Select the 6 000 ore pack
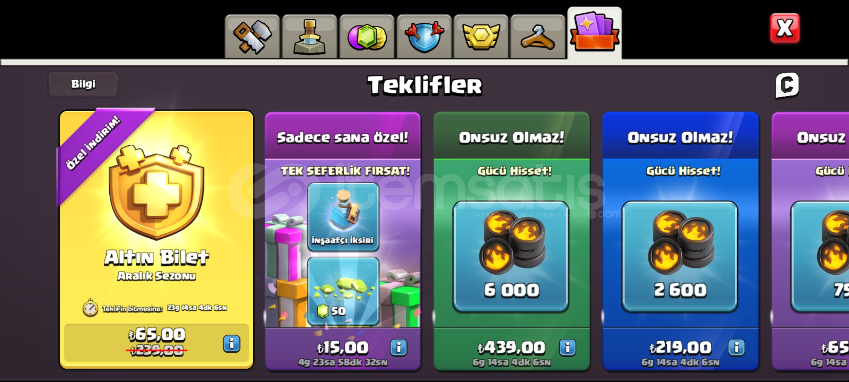 pyautogui.click(x=511, y=256)
